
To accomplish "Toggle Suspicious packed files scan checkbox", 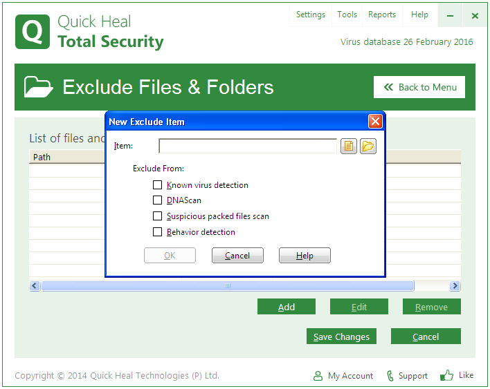I will [157, 216].
